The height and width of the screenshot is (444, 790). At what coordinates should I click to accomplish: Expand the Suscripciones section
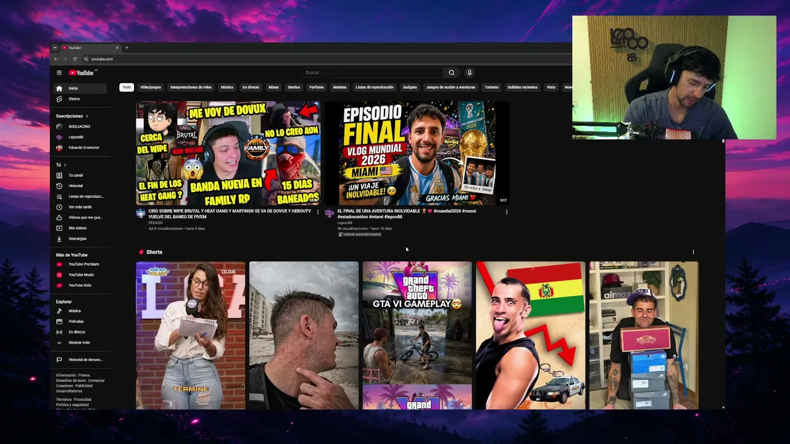click(x=72, y=116)
